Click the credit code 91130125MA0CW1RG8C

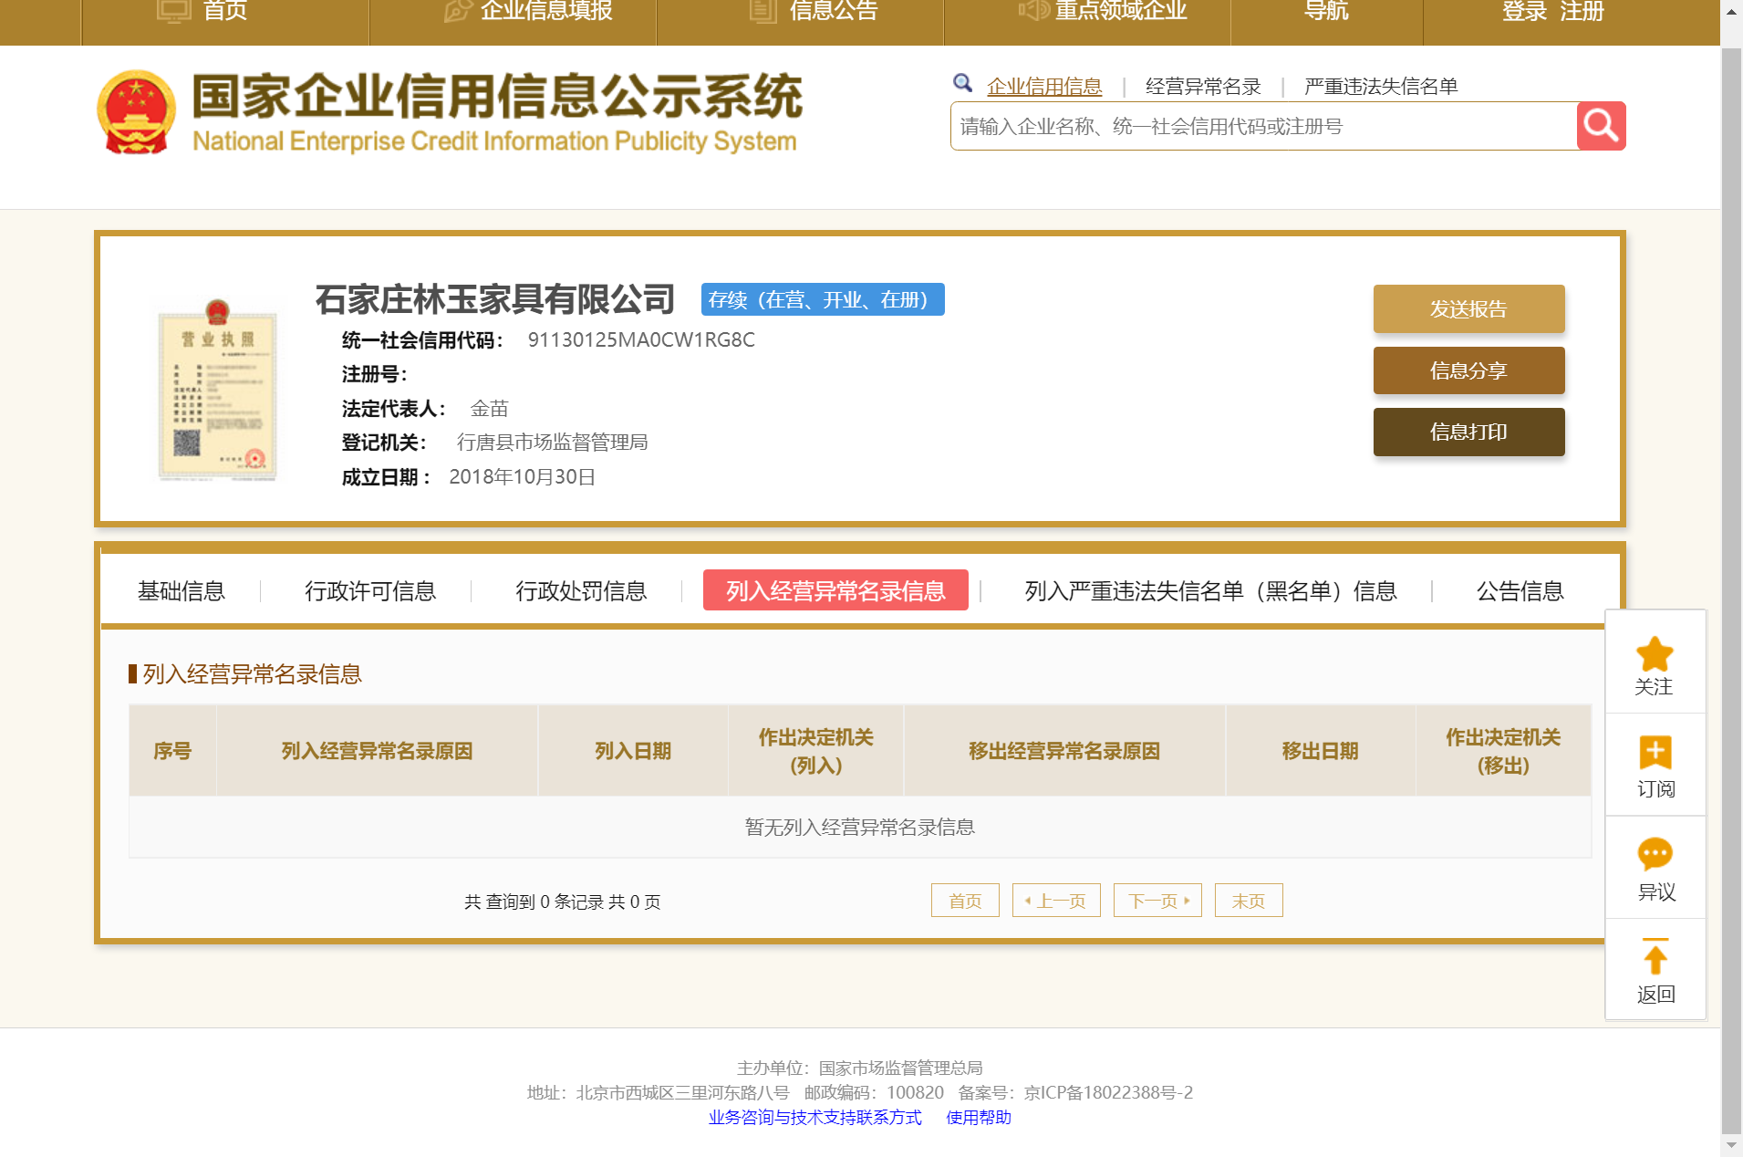[641, 339]
